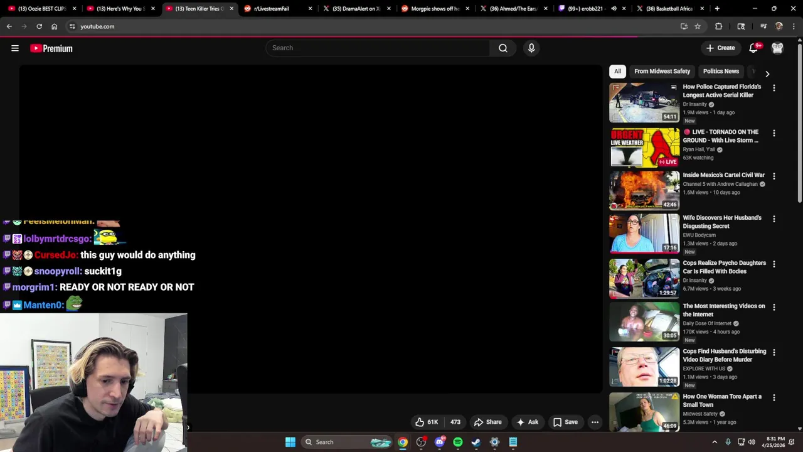This screenshot has height=452, width=803.
Task: Go back in browser history
Action: click(9, 26)
